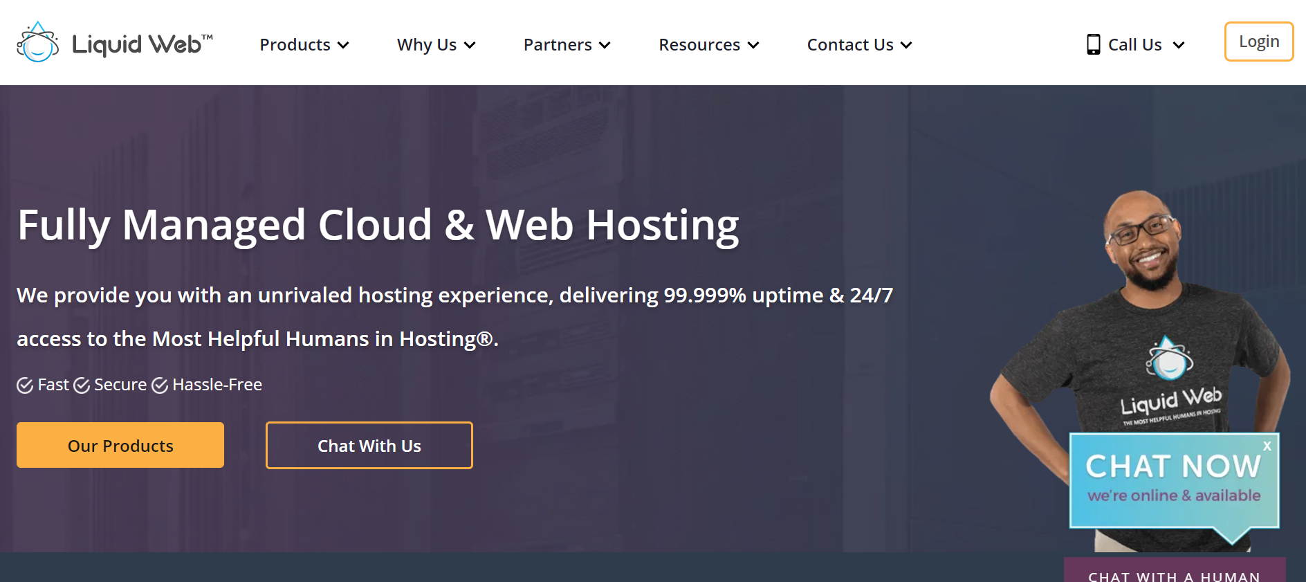
Task: Expand the Call Us chevron arrow
Action: 1179,46
